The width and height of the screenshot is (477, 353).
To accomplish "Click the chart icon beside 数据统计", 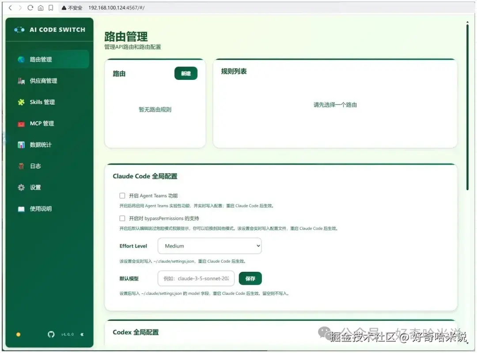I will (x=21, y=145).
